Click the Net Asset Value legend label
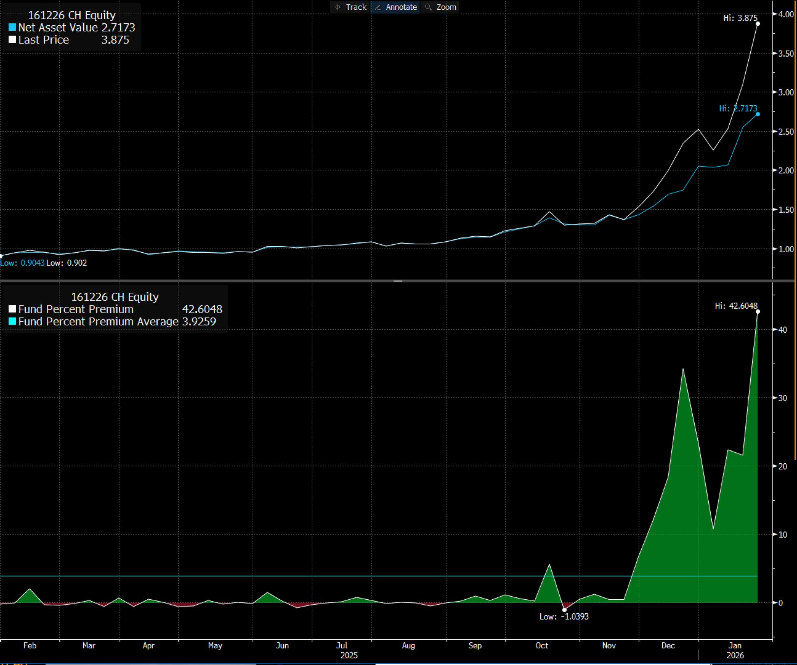Viewport: 797px width, 665px height. 58,28
